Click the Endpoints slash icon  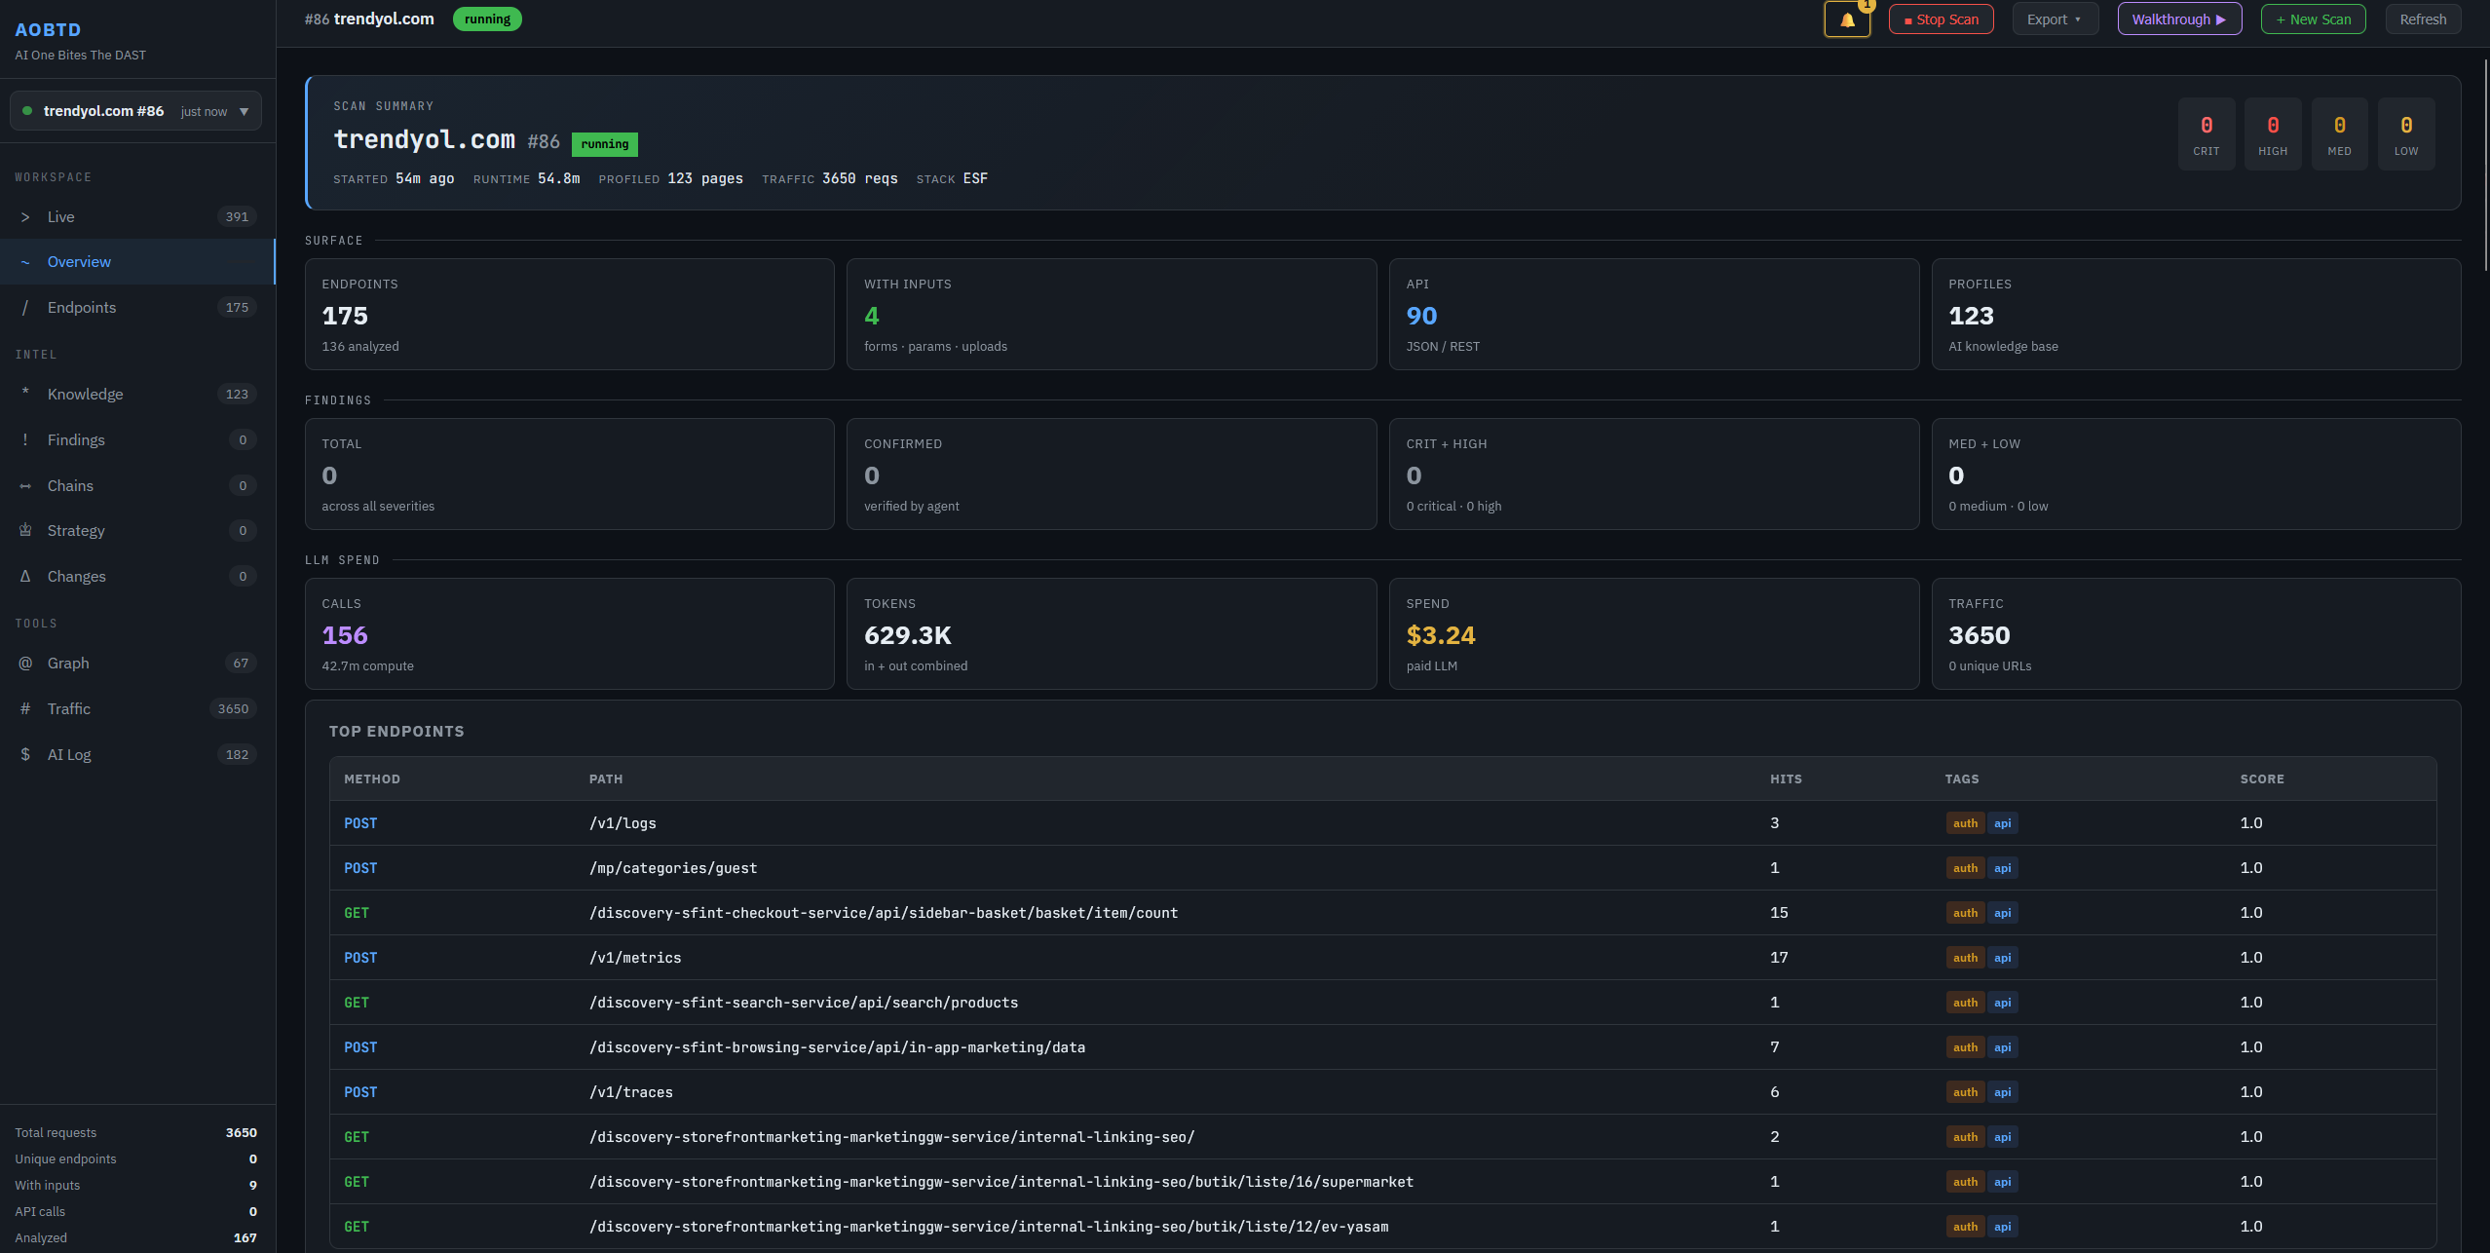[25, 308]
